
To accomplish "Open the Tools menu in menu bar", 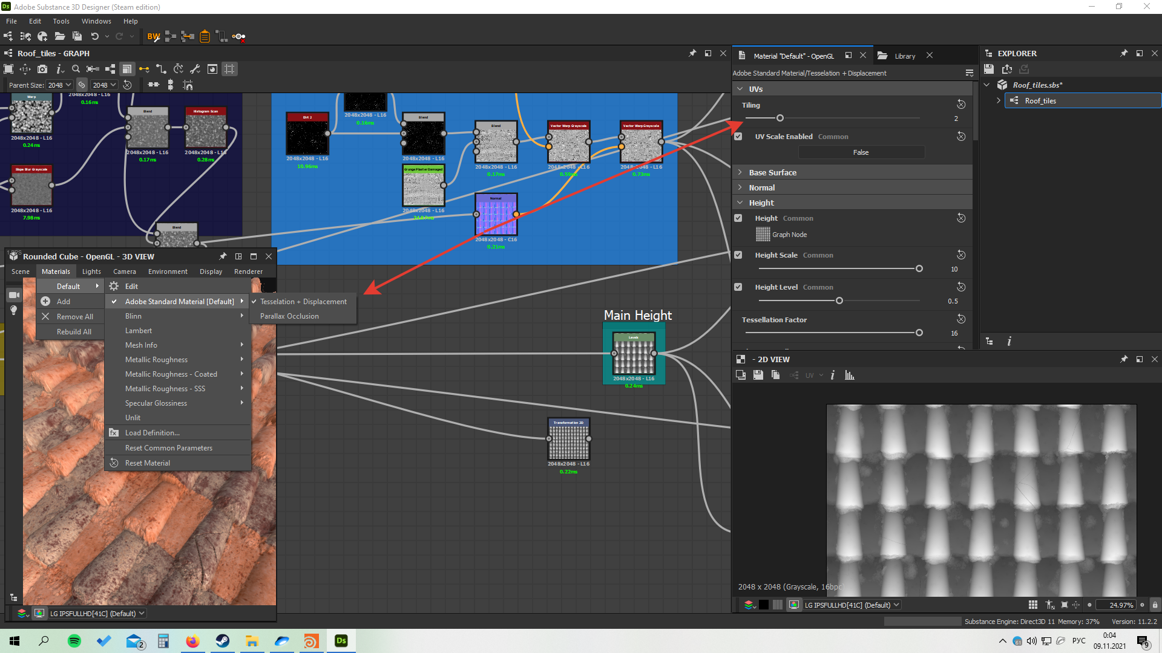I will pos(61,21).
